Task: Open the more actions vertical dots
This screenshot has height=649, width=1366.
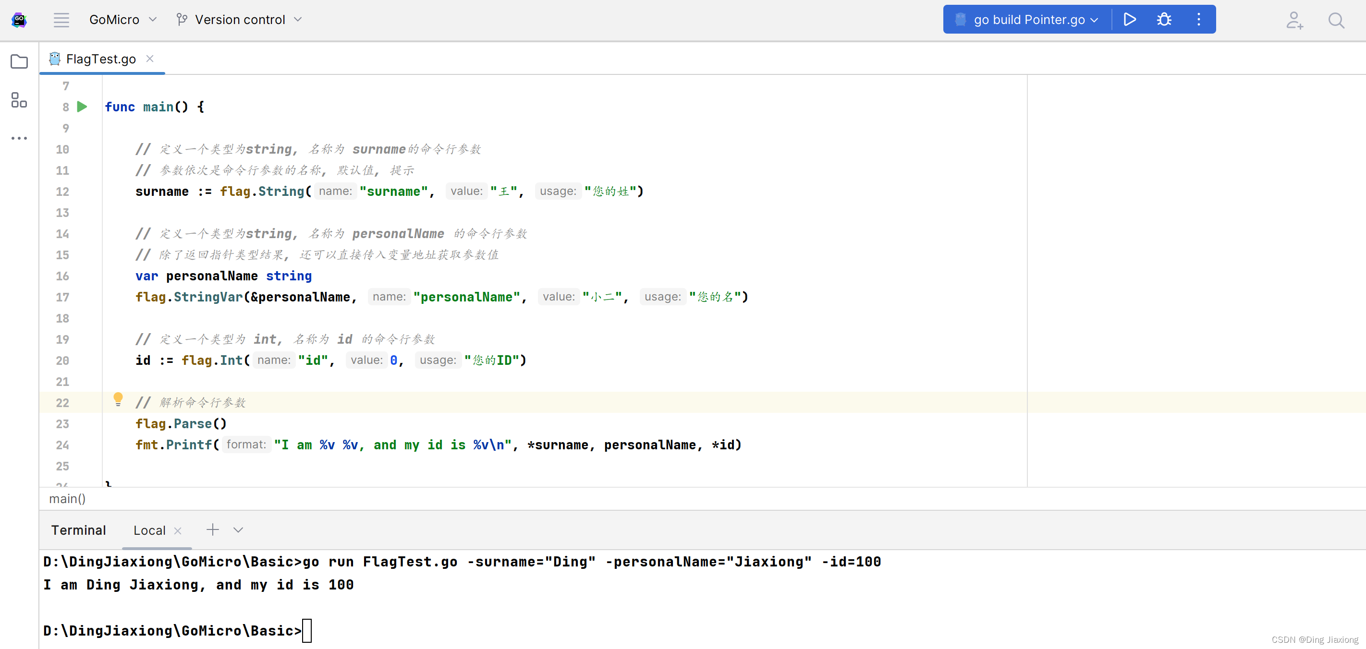Action: [1198, 20]
